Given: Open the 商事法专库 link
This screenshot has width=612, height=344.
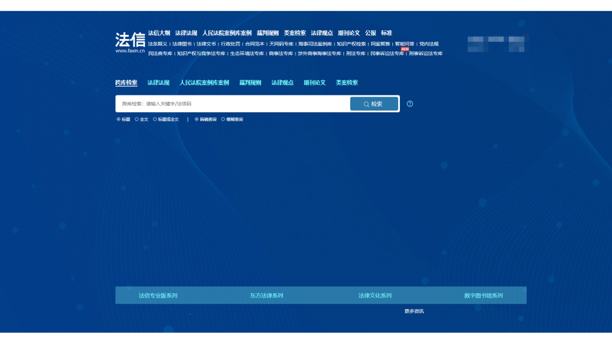Looking at the screenshot, I should coord(280,54).
